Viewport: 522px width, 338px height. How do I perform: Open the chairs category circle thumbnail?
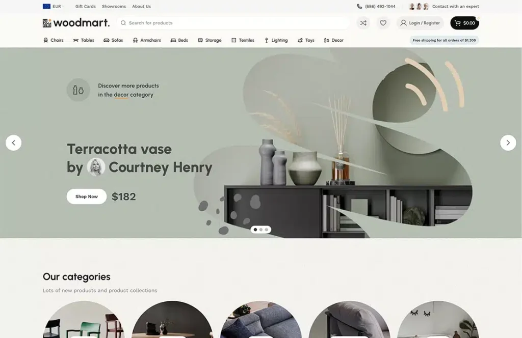pyautogui.click(x=83, y=320)
